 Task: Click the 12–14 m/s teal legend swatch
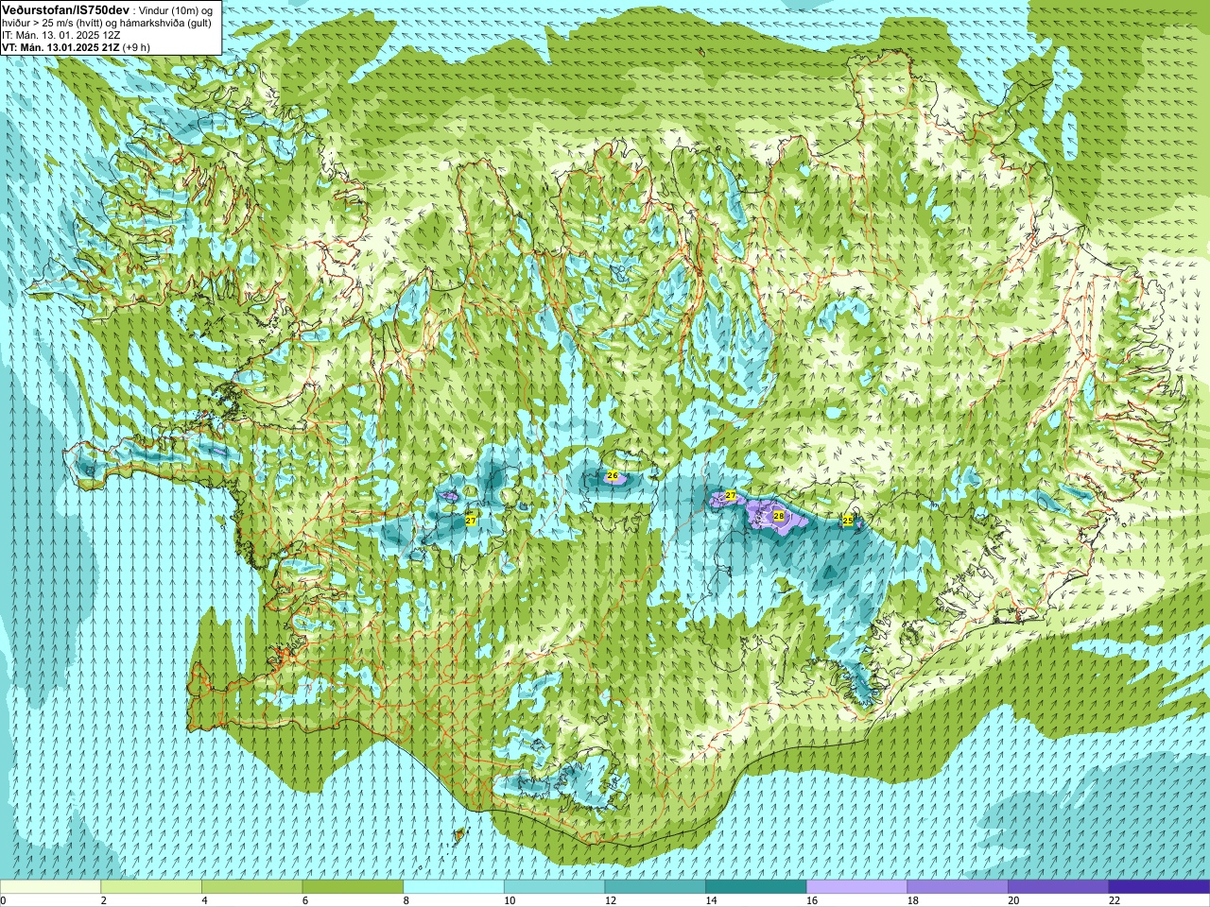click(655, 887)
